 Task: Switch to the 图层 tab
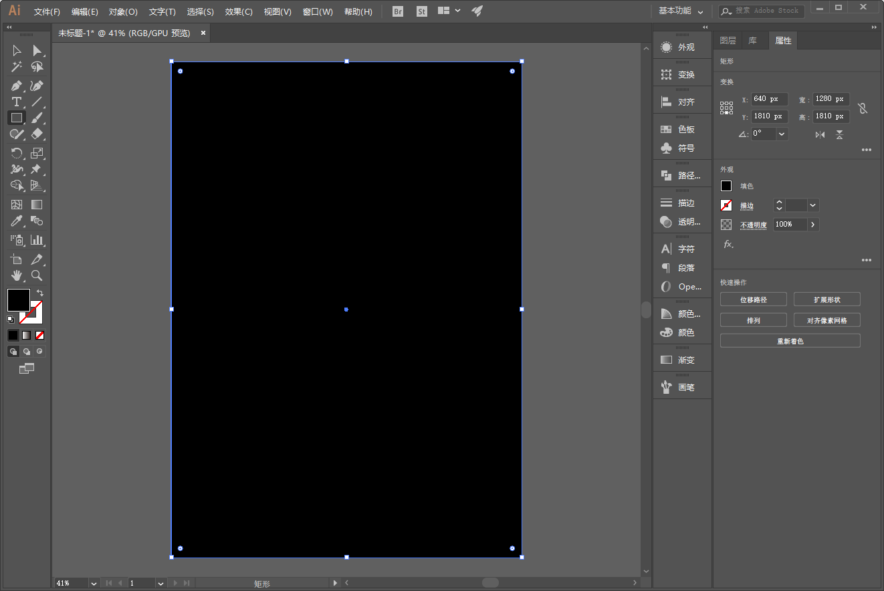tap(728, 41)
